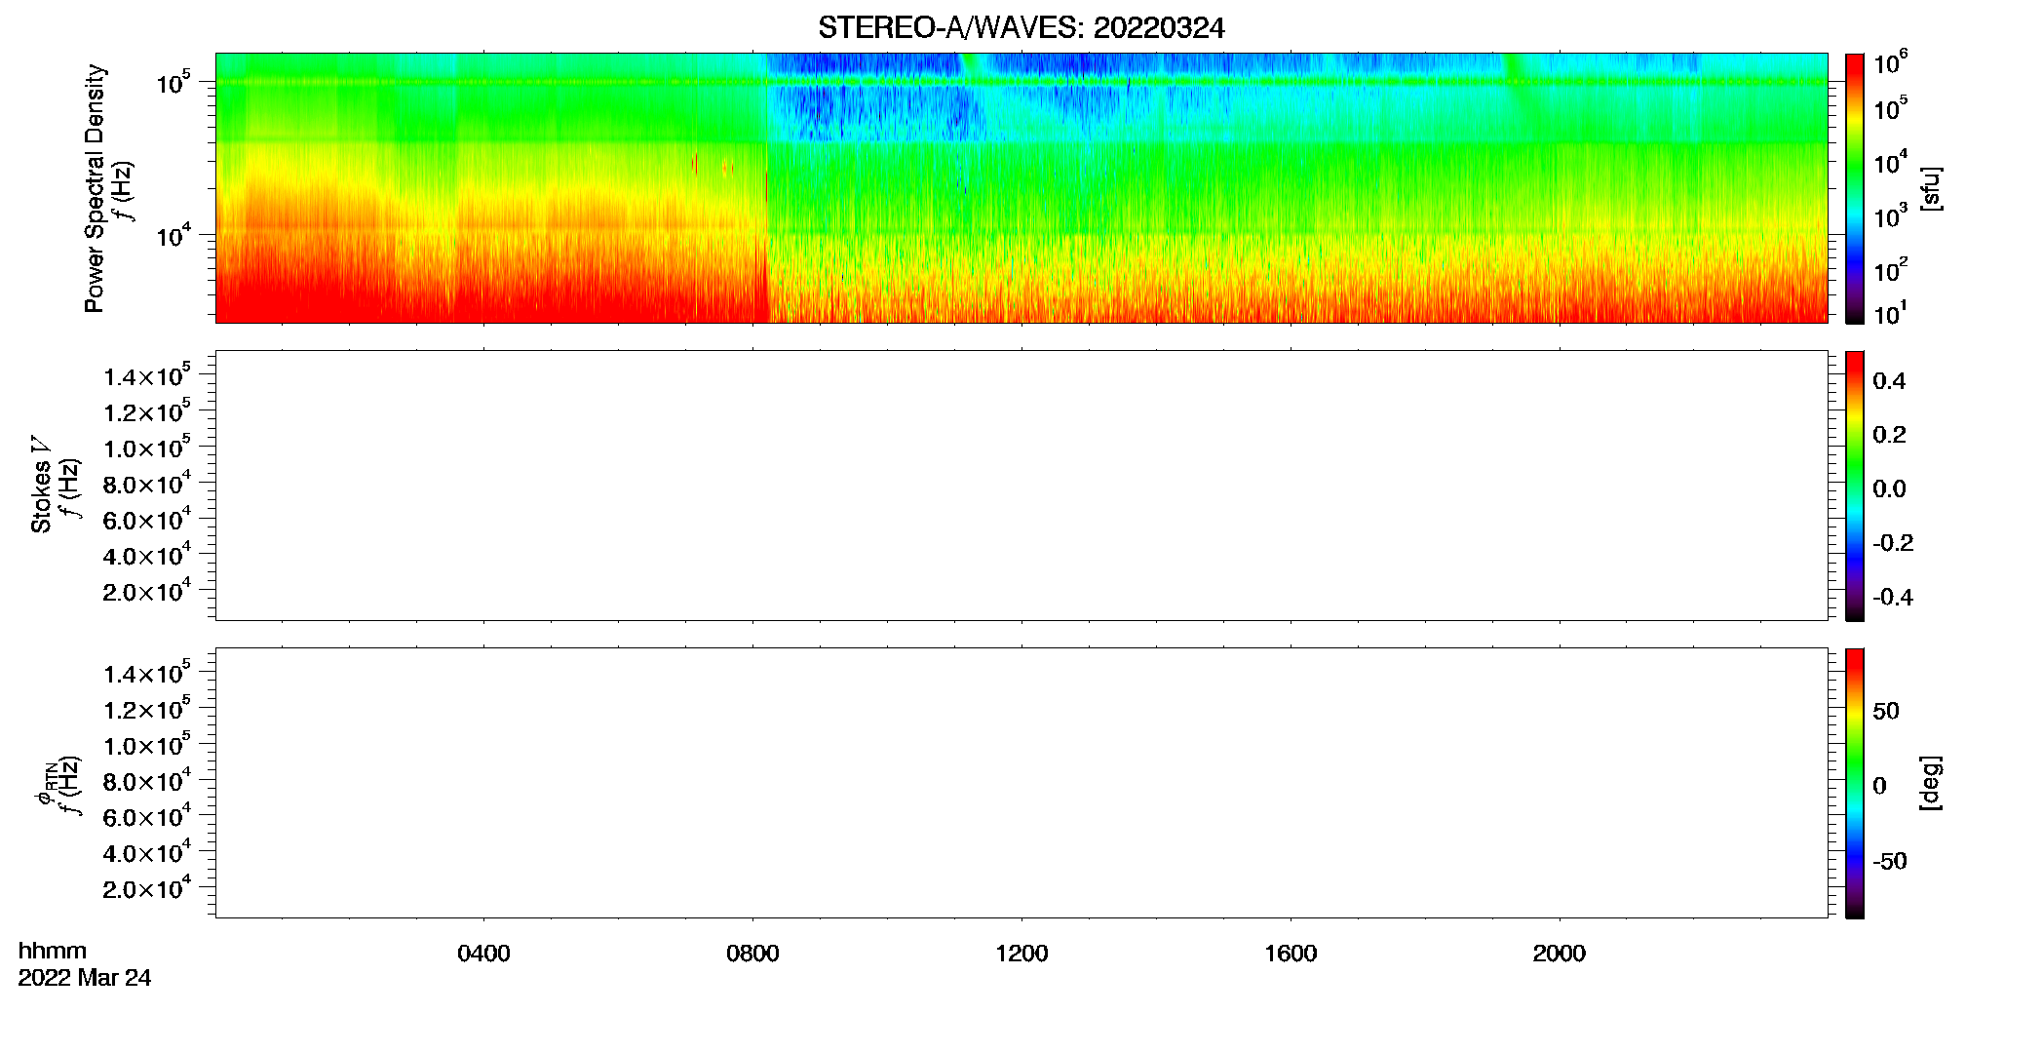Click the Power Spectral Density spectrogram panel

coord(1021,187)
